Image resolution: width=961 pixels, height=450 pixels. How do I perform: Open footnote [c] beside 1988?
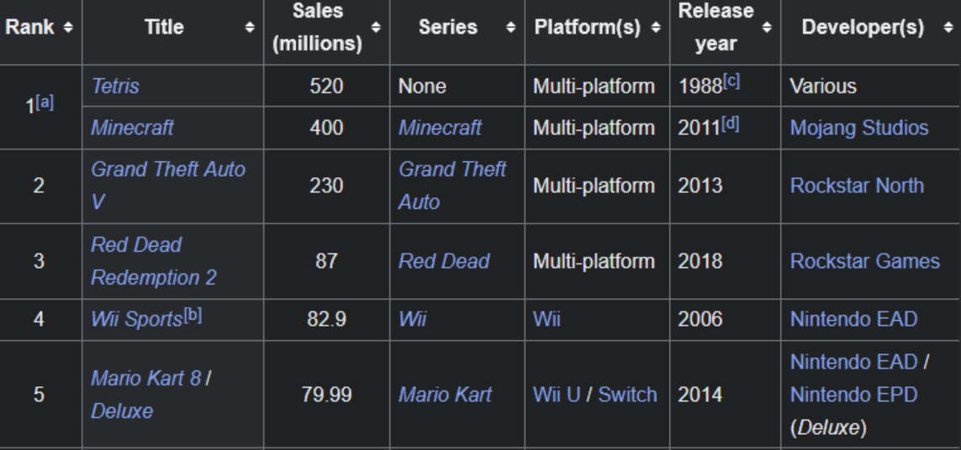[731, 81]
